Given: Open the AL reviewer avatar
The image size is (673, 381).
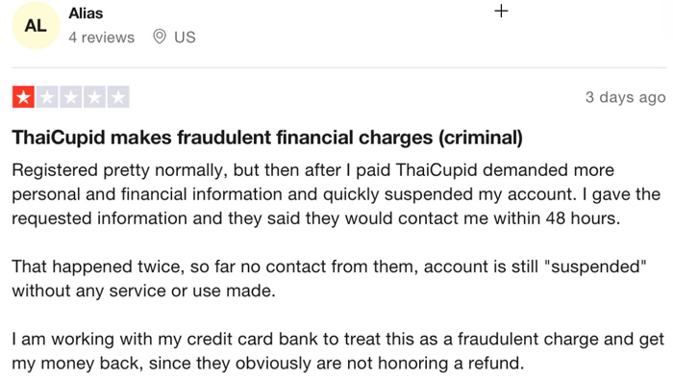Looking at the screenshot, I should click(x=36, y=25).
